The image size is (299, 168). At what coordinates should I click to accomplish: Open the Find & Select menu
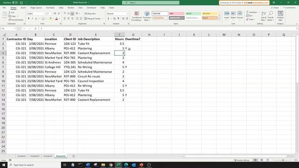pos(271,16)
